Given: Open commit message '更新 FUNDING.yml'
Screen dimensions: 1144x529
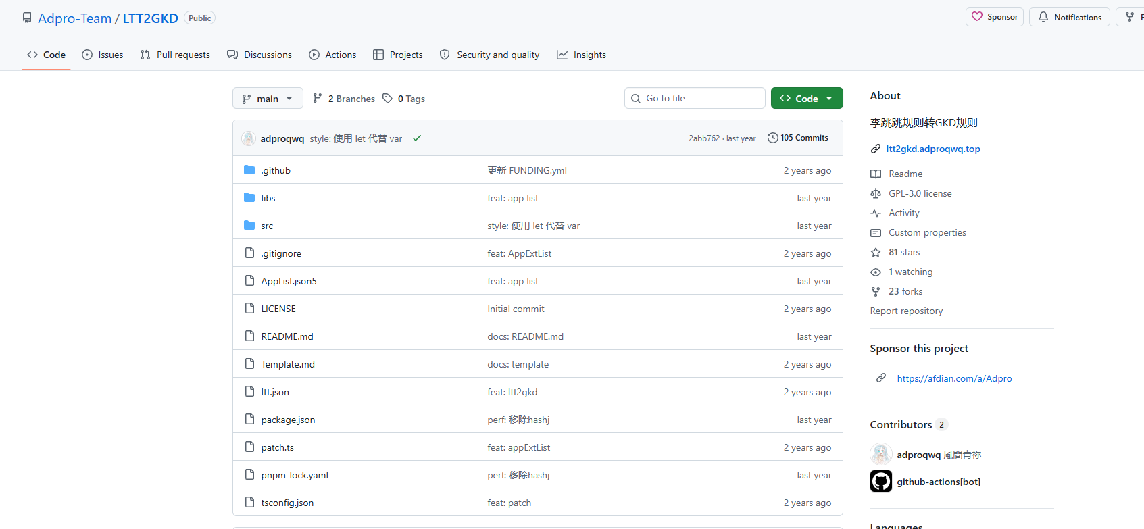Looking at the screenshot, I should (x=527, y=170).
